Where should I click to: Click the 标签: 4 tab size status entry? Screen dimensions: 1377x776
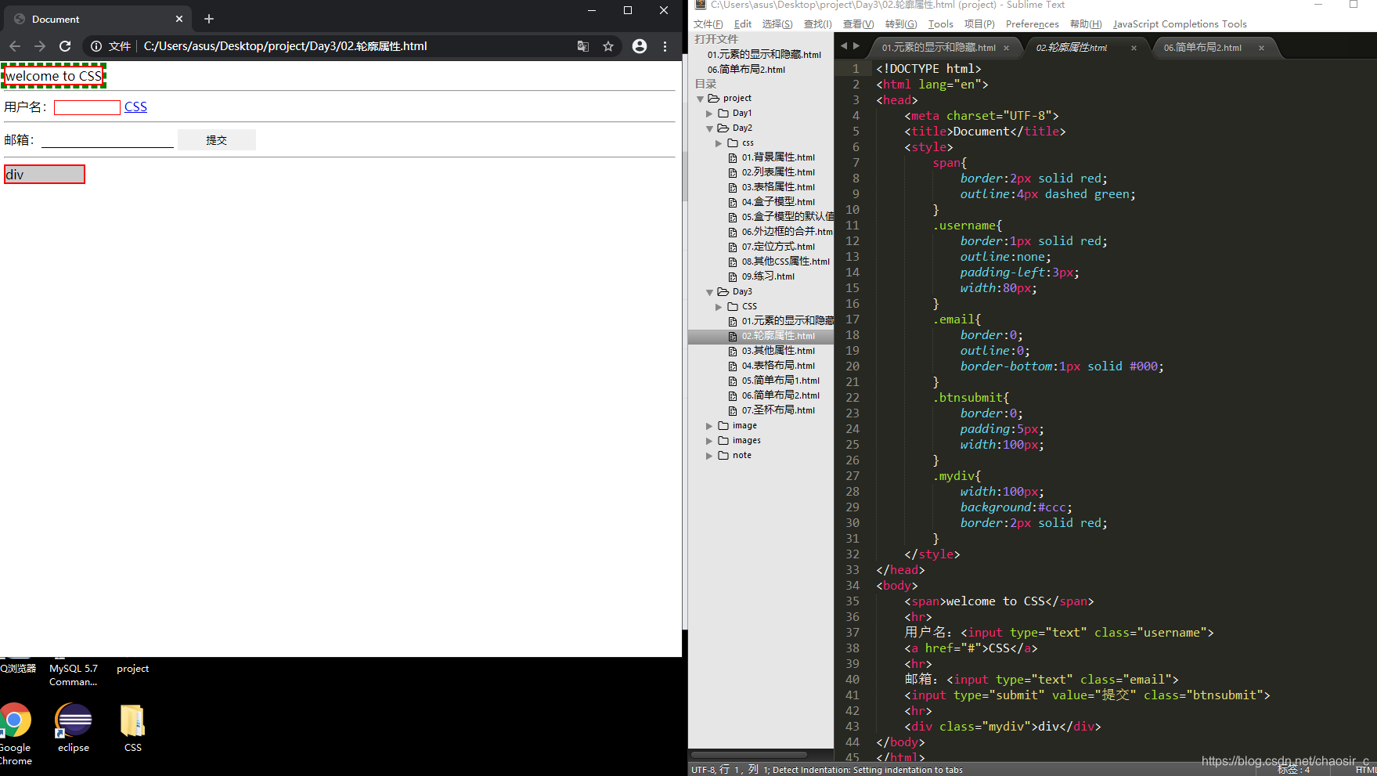click(x=1293, y=771)
